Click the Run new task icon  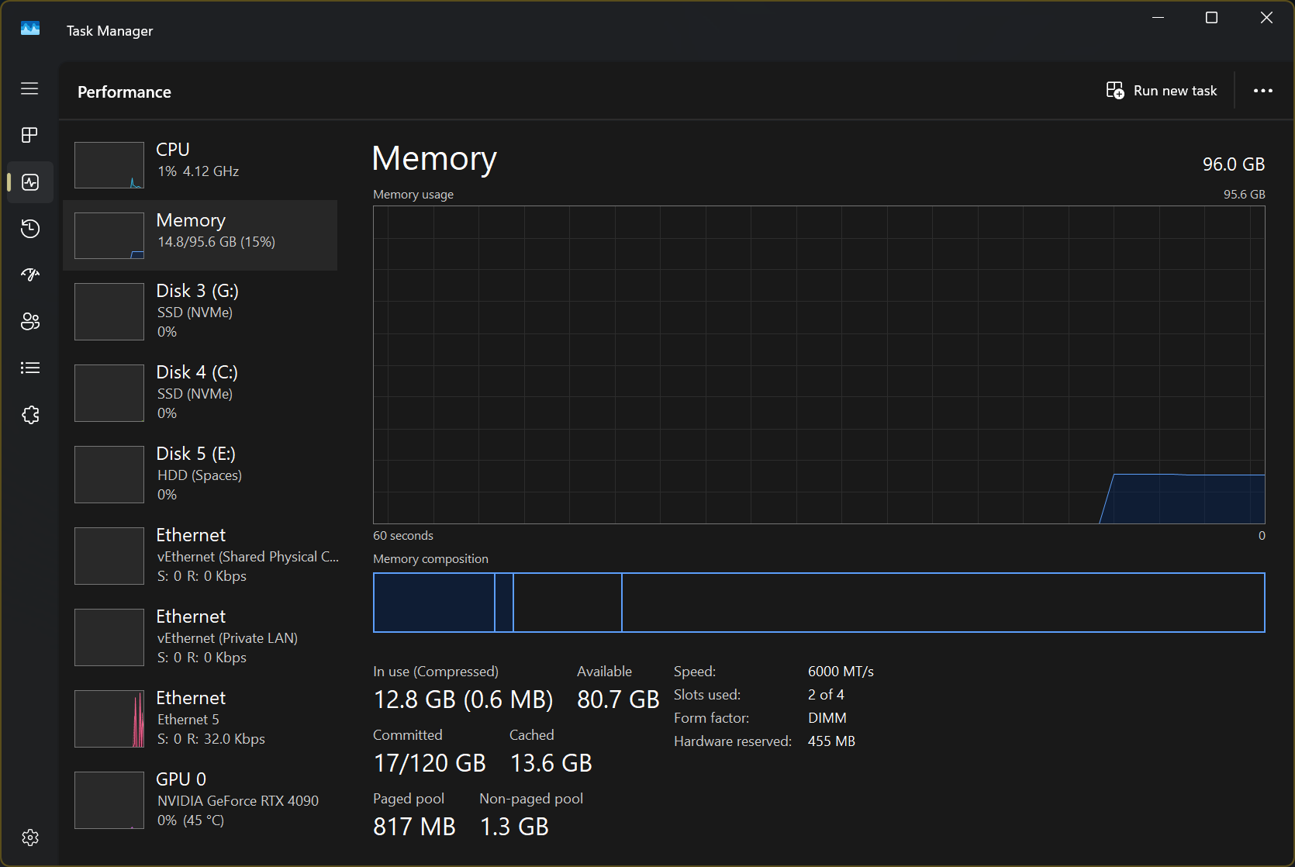pos(1115,91)
